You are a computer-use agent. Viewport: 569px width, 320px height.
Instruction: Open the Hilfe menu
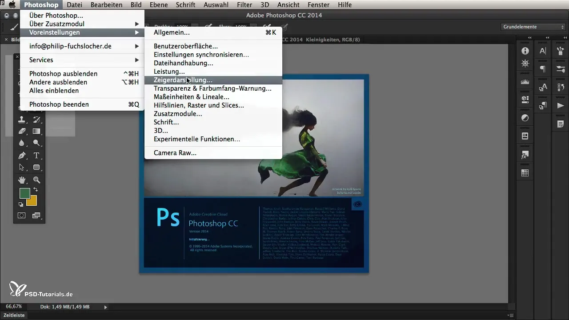pos(345,5)
